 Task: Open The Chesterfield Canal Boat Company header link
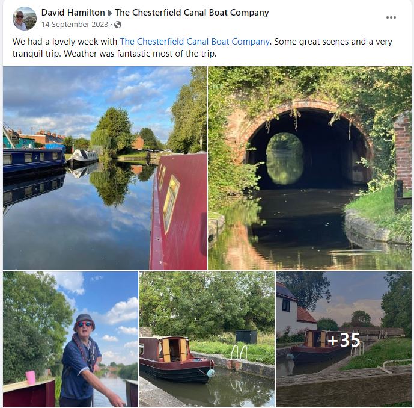[x=192, y=13]
